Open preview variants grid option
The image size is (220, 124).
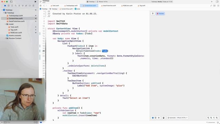tap(159, 118)
